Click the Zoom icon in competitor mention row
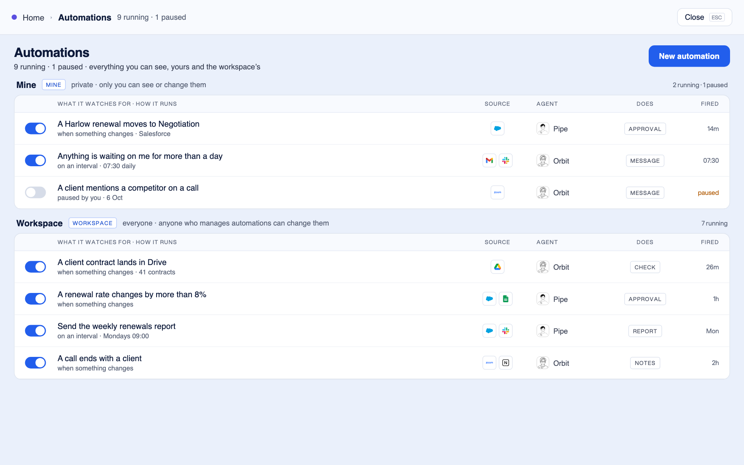 point(498,193)
